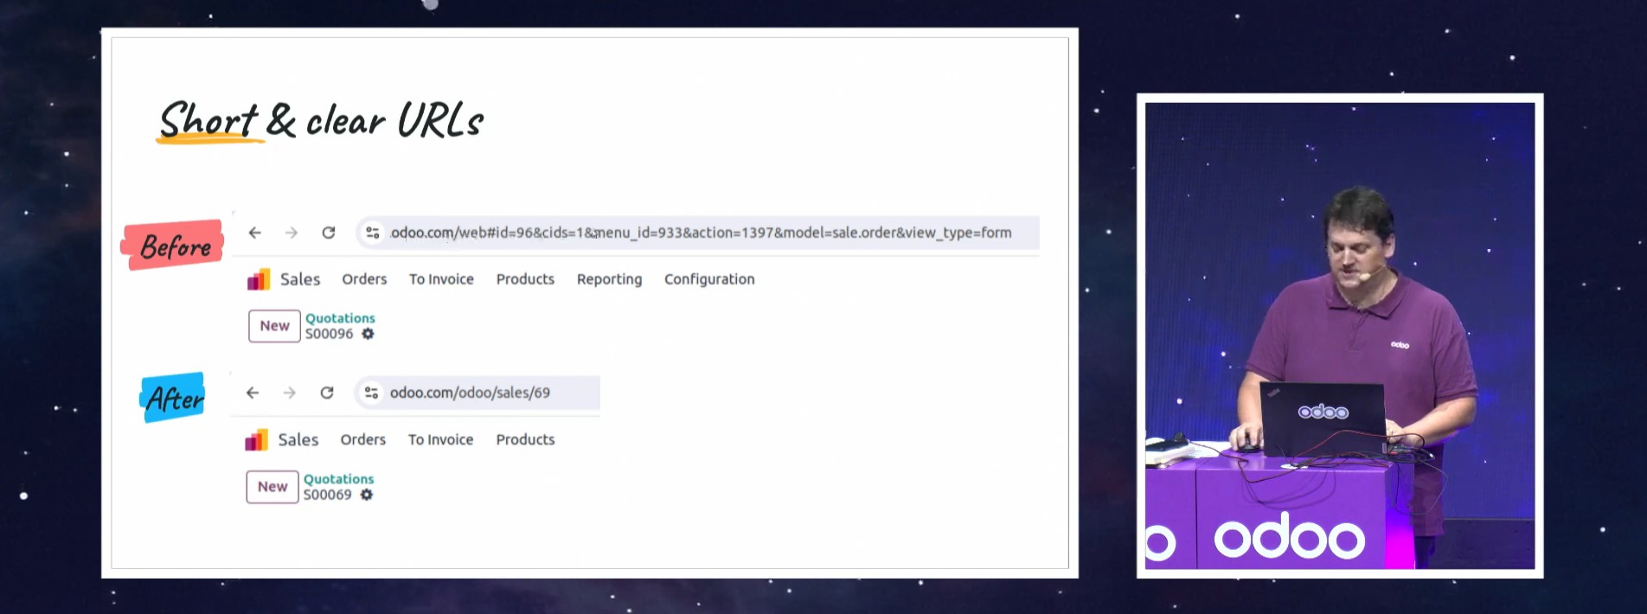Click the red Before label
The image size is (1647, 614).
174,246
